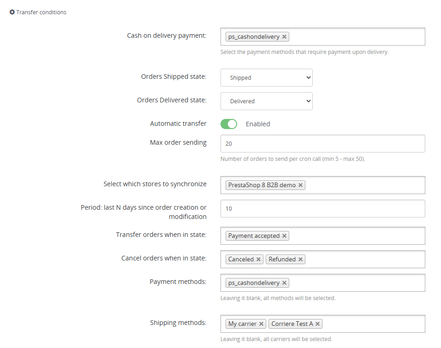Viewport: 441px width, 348px height.
Task: Remove the Payment accepted state tag
Action: tap(284, 236)
